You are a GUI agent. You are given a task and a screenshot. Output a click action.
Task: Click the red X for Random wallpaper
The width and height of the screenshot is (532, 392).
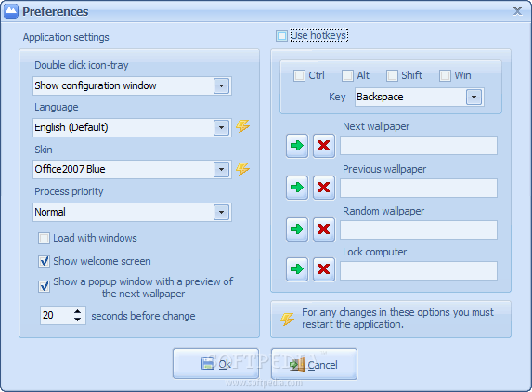coord(324,229)
